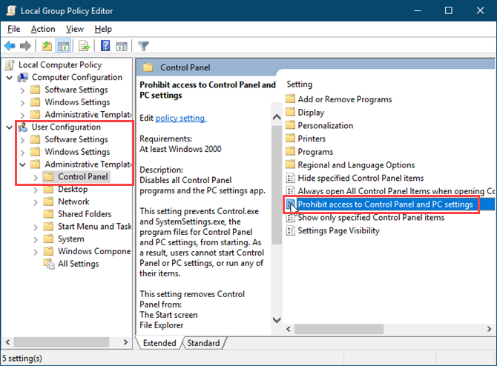The width and height of the screenshot is (497, 366).
Task: Click the Add or Remove Programs folder icon
Action: 290,99
